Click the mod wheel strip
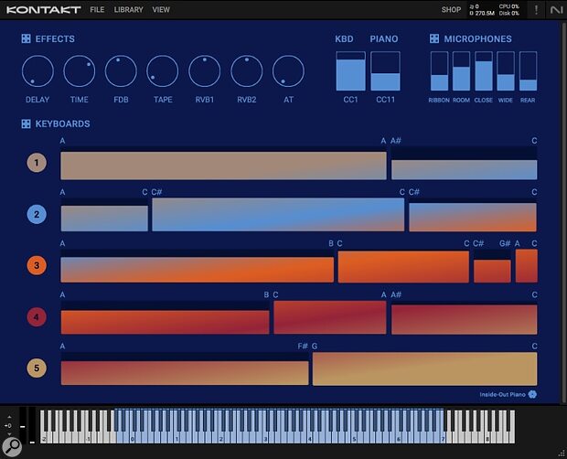The height and width of the screenshot is (459, 567). [x=32, y=425]
